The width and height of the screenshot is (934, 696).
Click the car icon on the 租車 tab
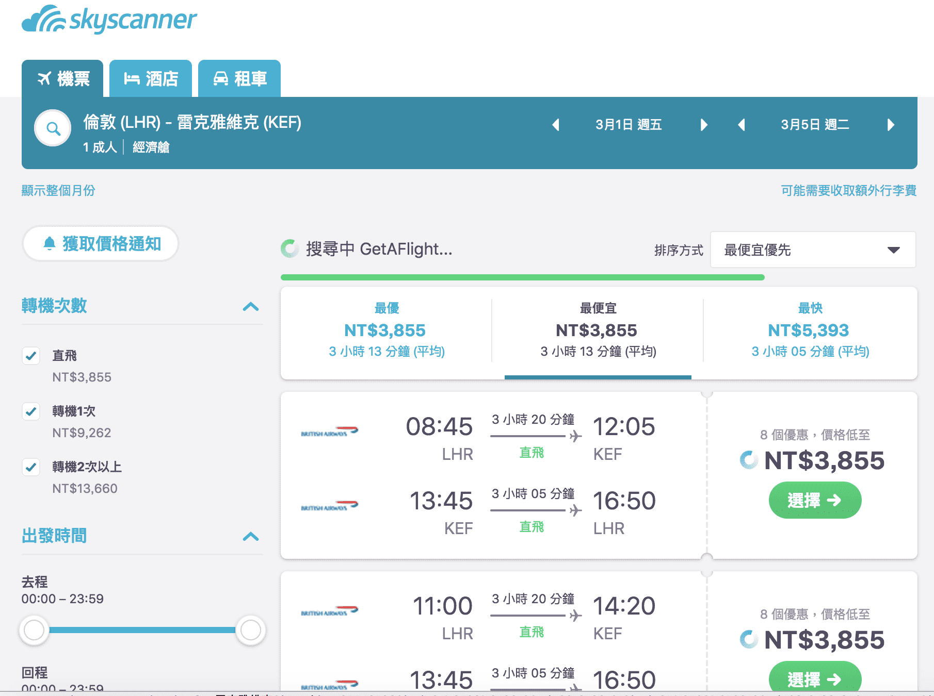coord(222,78)
